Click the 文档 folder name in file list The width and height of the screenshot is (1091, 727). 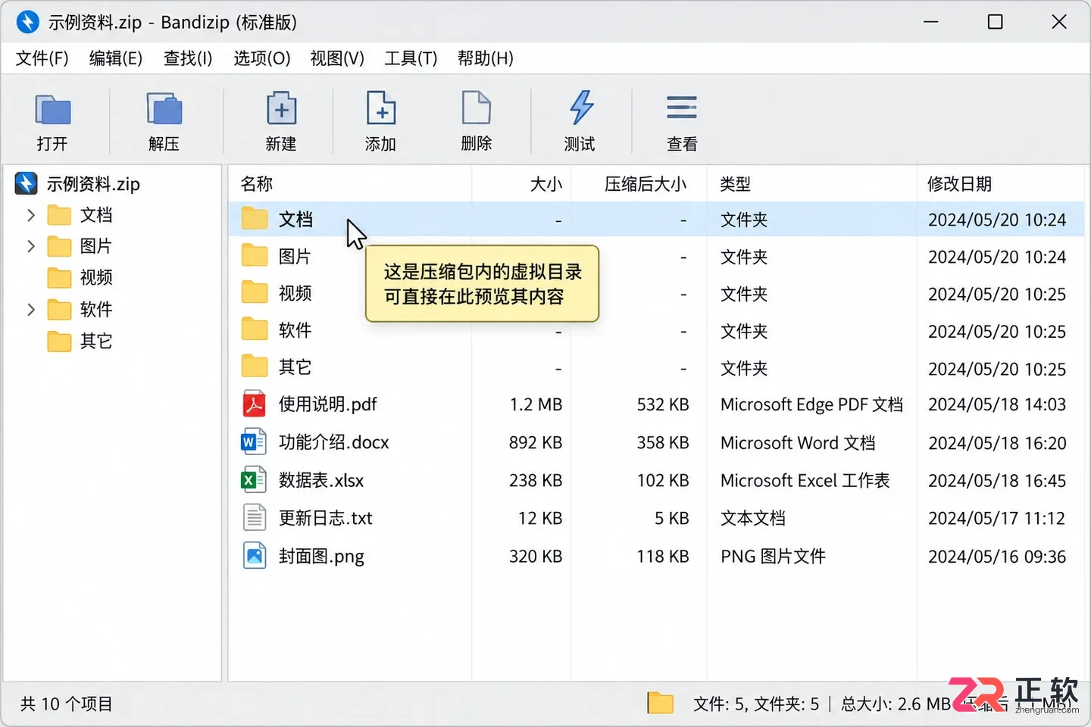[295, 220]
